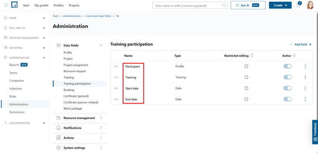Open the bookmark notifications icon
The height and width of the screenshot is (153, 318).
tap(298, 5)
